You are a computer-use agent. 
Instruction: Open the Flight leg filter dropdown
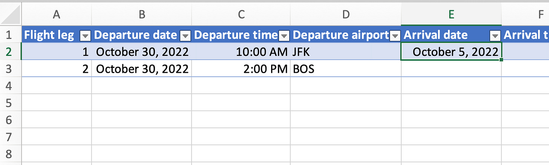86,36
